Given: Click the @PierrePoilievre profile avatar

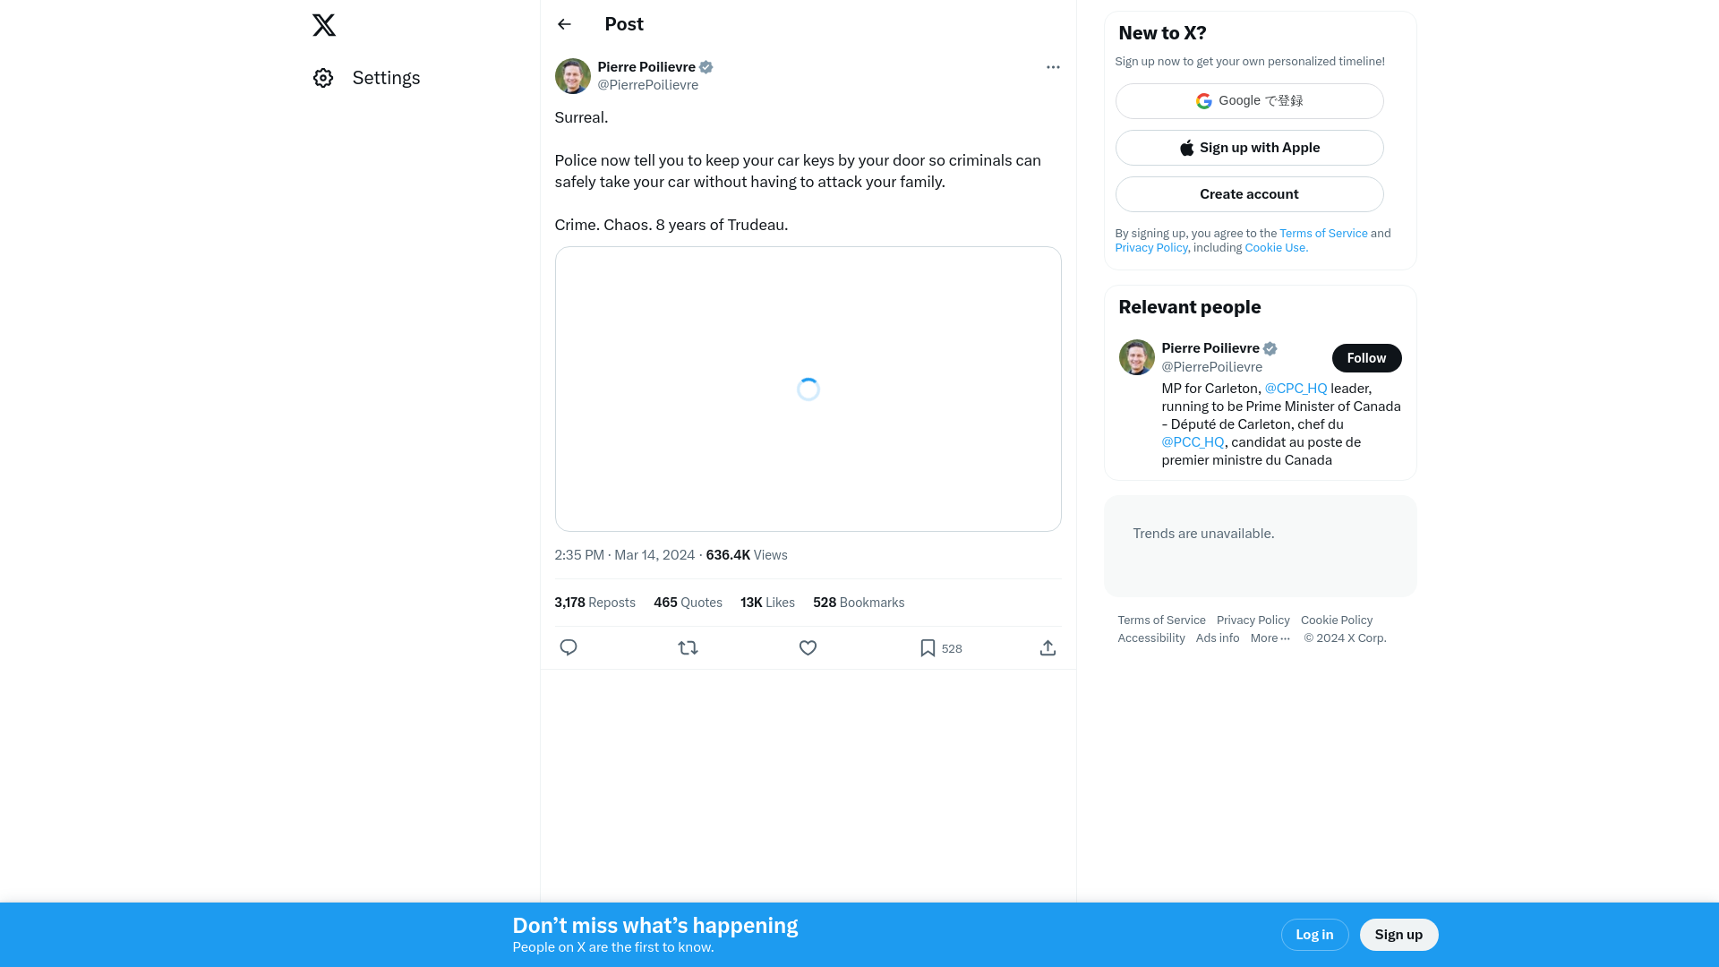Looking at the screenshot, I should tap(571, 75).
